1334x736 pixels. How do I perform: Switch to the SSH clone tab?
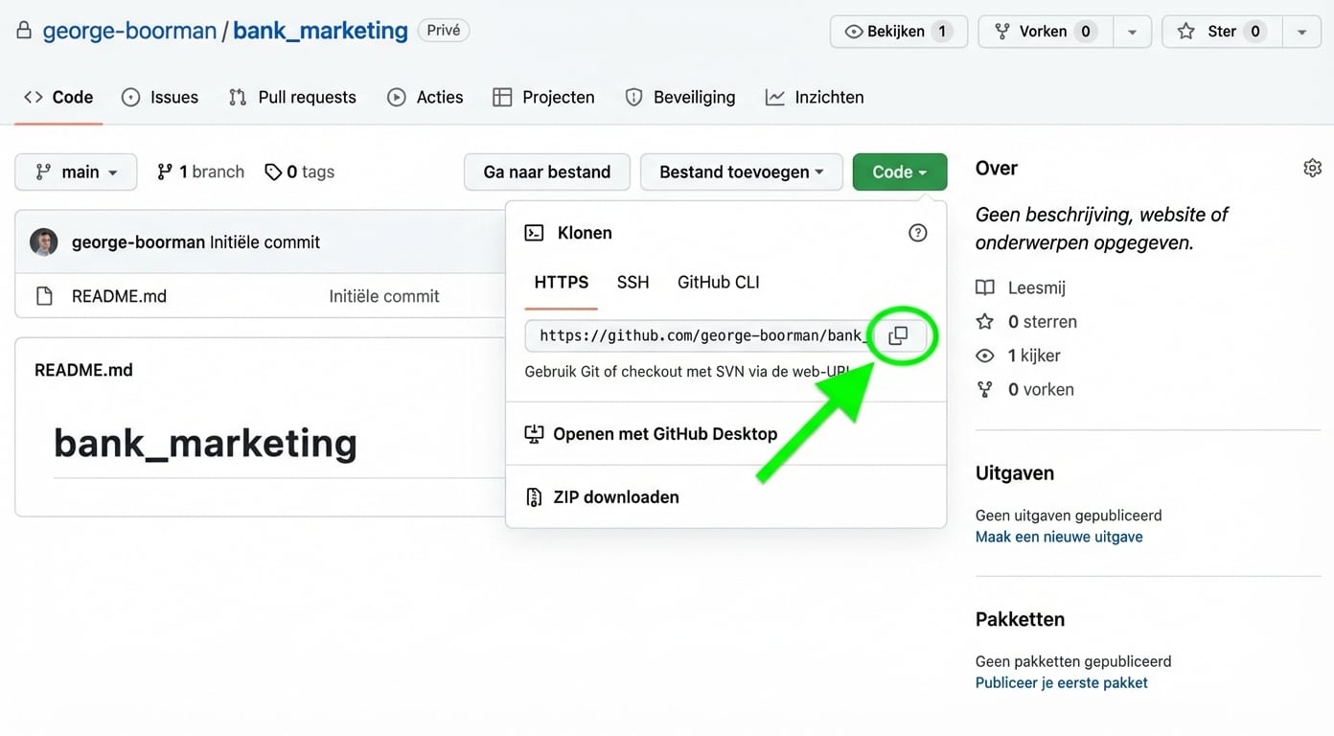(632, 282)
